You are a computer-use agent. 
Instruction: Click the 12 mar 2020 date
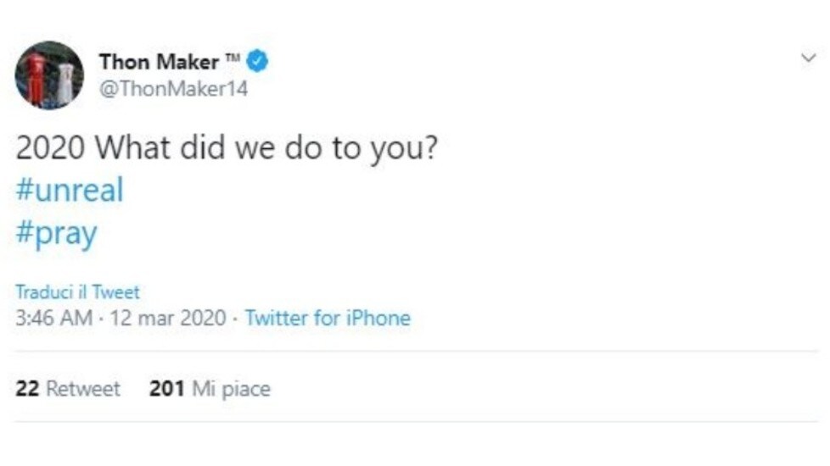coord(168,318)
